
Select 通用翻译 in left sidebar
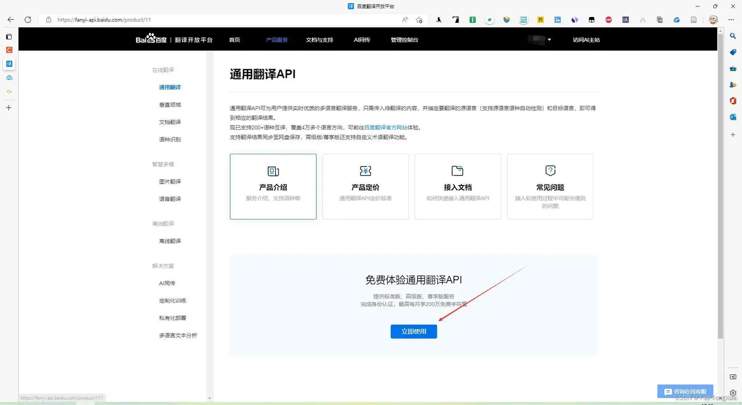pos(170,87)
